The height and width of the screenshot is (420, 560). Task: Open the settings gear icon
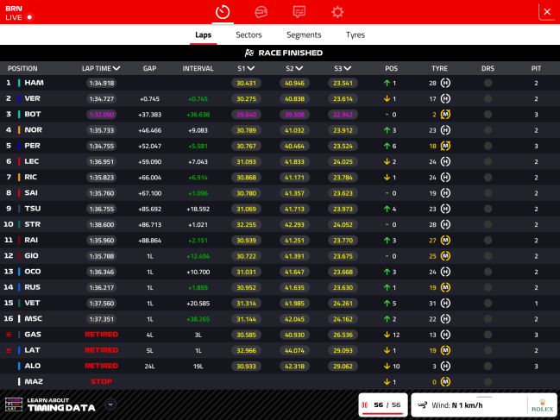tap(337, 11)
